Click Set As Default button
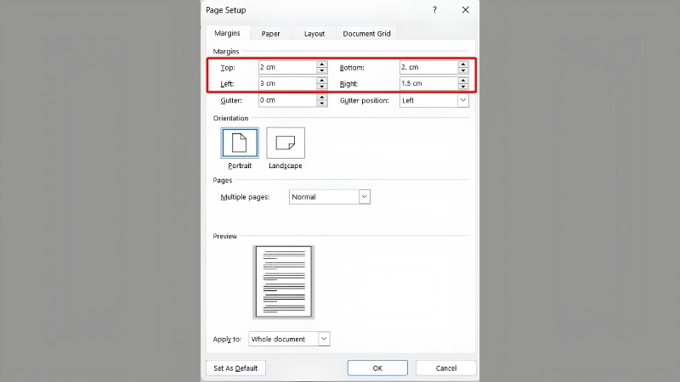 (x=235, y=368)
